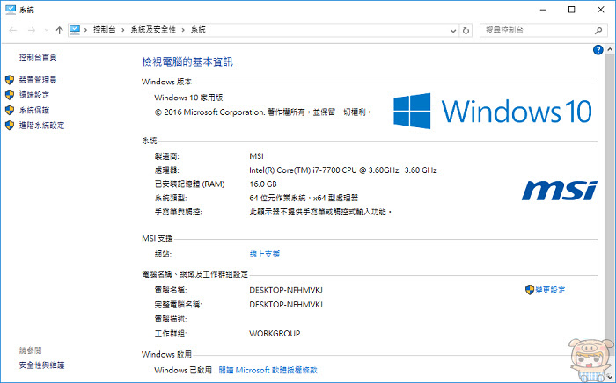Image resolution: width=616 pixels, height=383 pixels.
Task: Open 線上支援 website link
Action: click(265, 254)
